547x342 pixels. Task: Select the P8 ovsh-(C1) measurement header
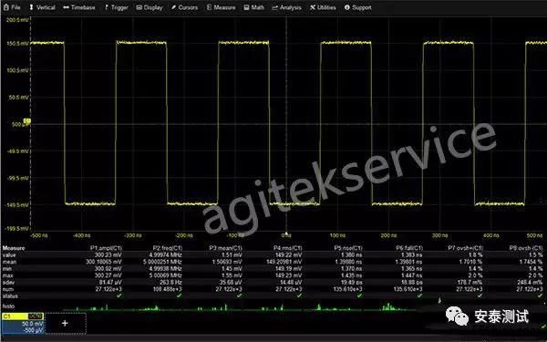526,248
